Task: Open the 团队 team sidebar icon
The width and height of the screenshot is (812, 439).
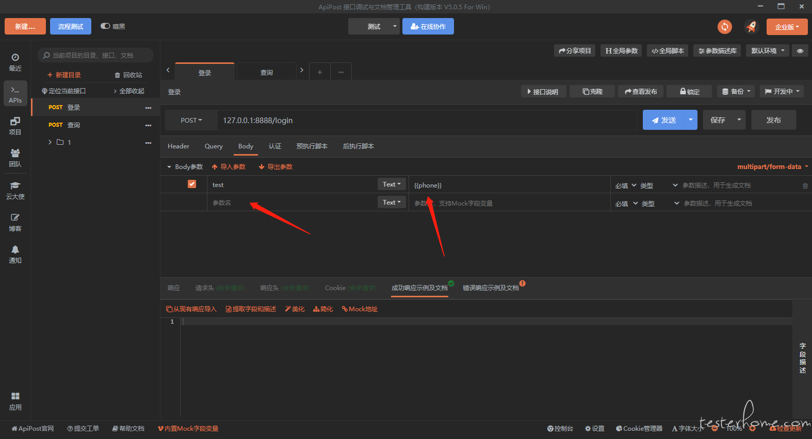Action: (x=15, y=158)
